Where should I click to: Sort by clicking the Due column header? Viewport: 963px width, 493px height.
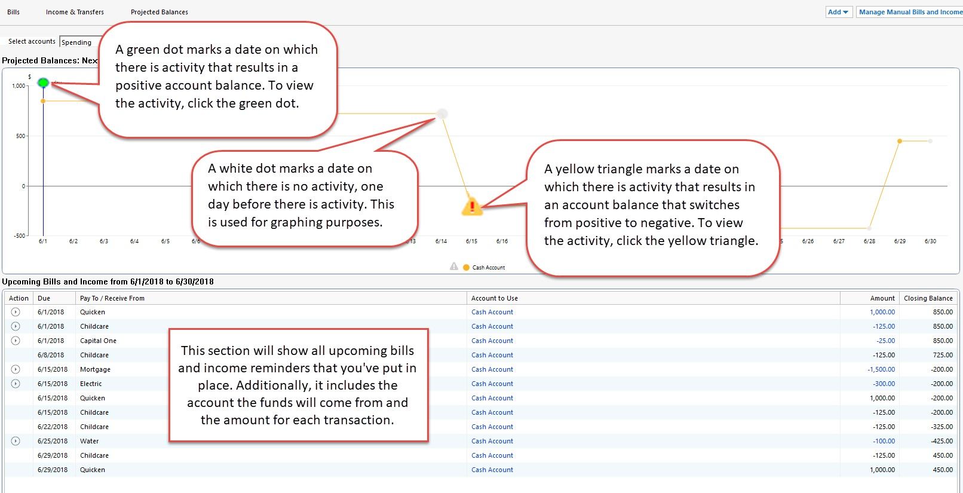pos(44,298)
